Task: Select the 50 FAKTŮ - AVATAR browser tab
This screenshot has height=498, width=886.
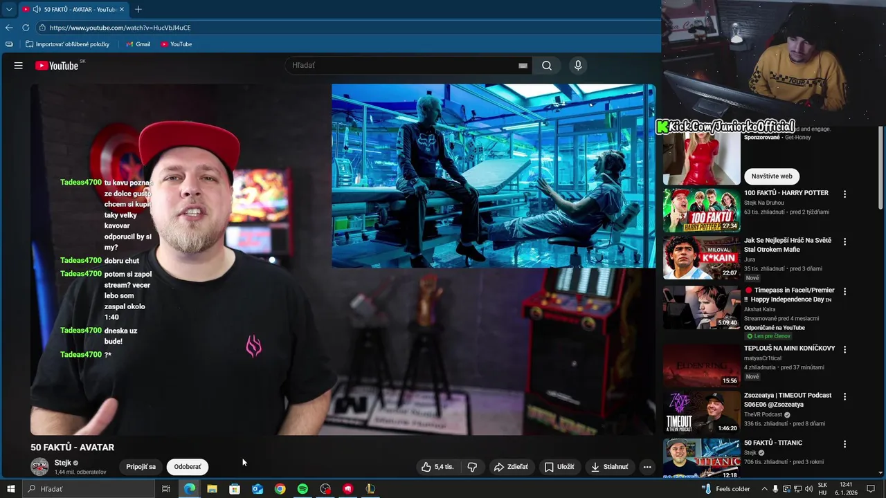Action: click(x=73, y=9)
